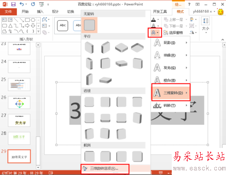
Task: Switch to the 设计 tab
Action: coord(55,12)
